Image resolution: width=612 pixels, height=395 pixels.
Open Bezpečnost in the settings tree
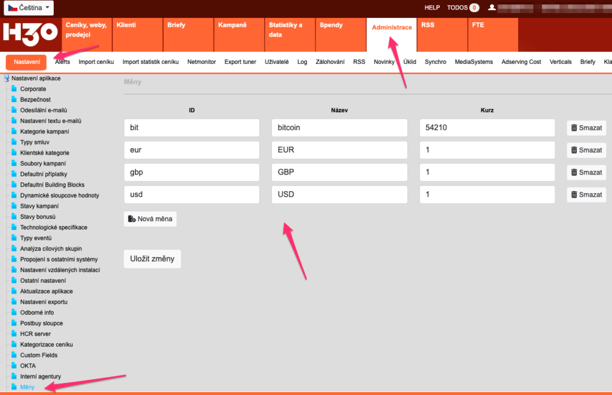35,100
